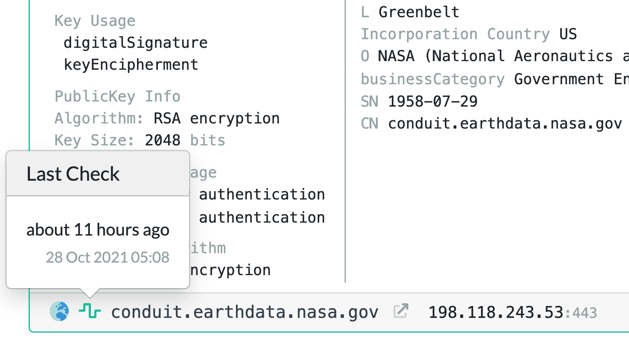Open the external link icon after hostname
Screen dimensions: 629x341
pos(401,312)
